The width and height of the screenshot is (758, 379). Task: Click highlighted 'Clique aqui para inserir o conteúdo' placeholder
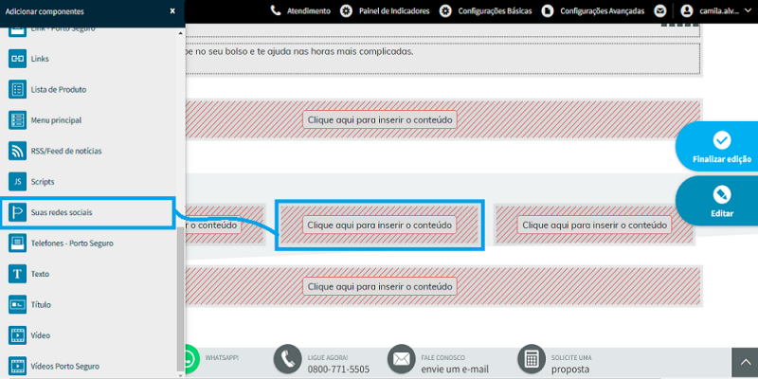pyautogui.click(x=380, y=225)
